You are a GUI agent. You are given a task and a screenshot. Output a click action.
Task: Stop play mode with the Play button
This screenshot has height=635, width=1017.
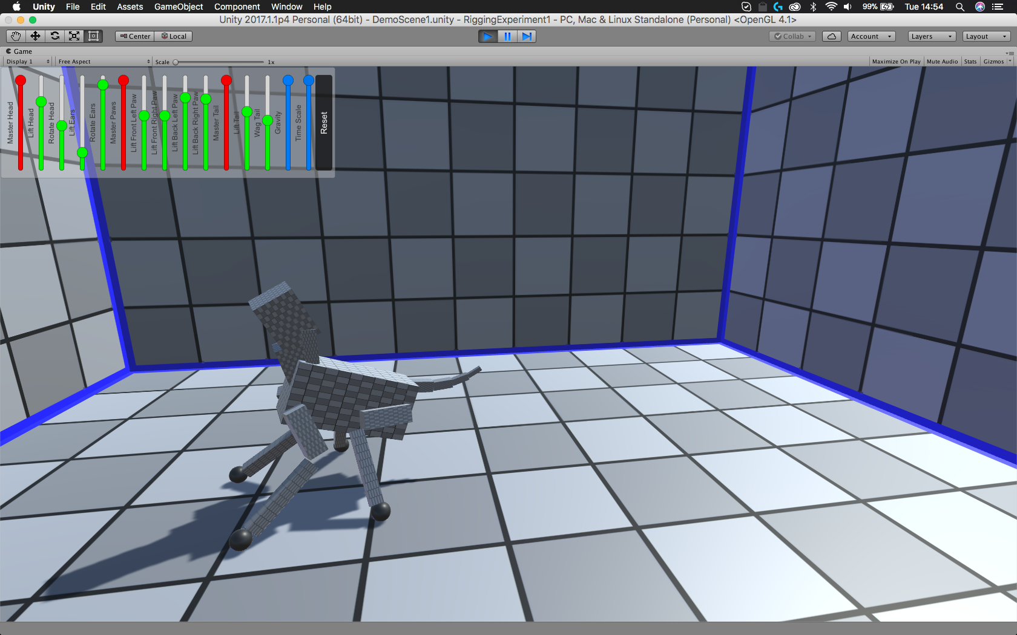[487, 36]
